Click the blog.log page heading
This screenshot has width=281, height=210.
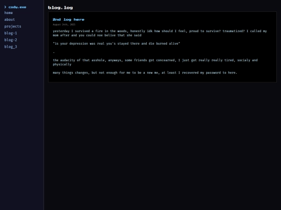(60, 8)
